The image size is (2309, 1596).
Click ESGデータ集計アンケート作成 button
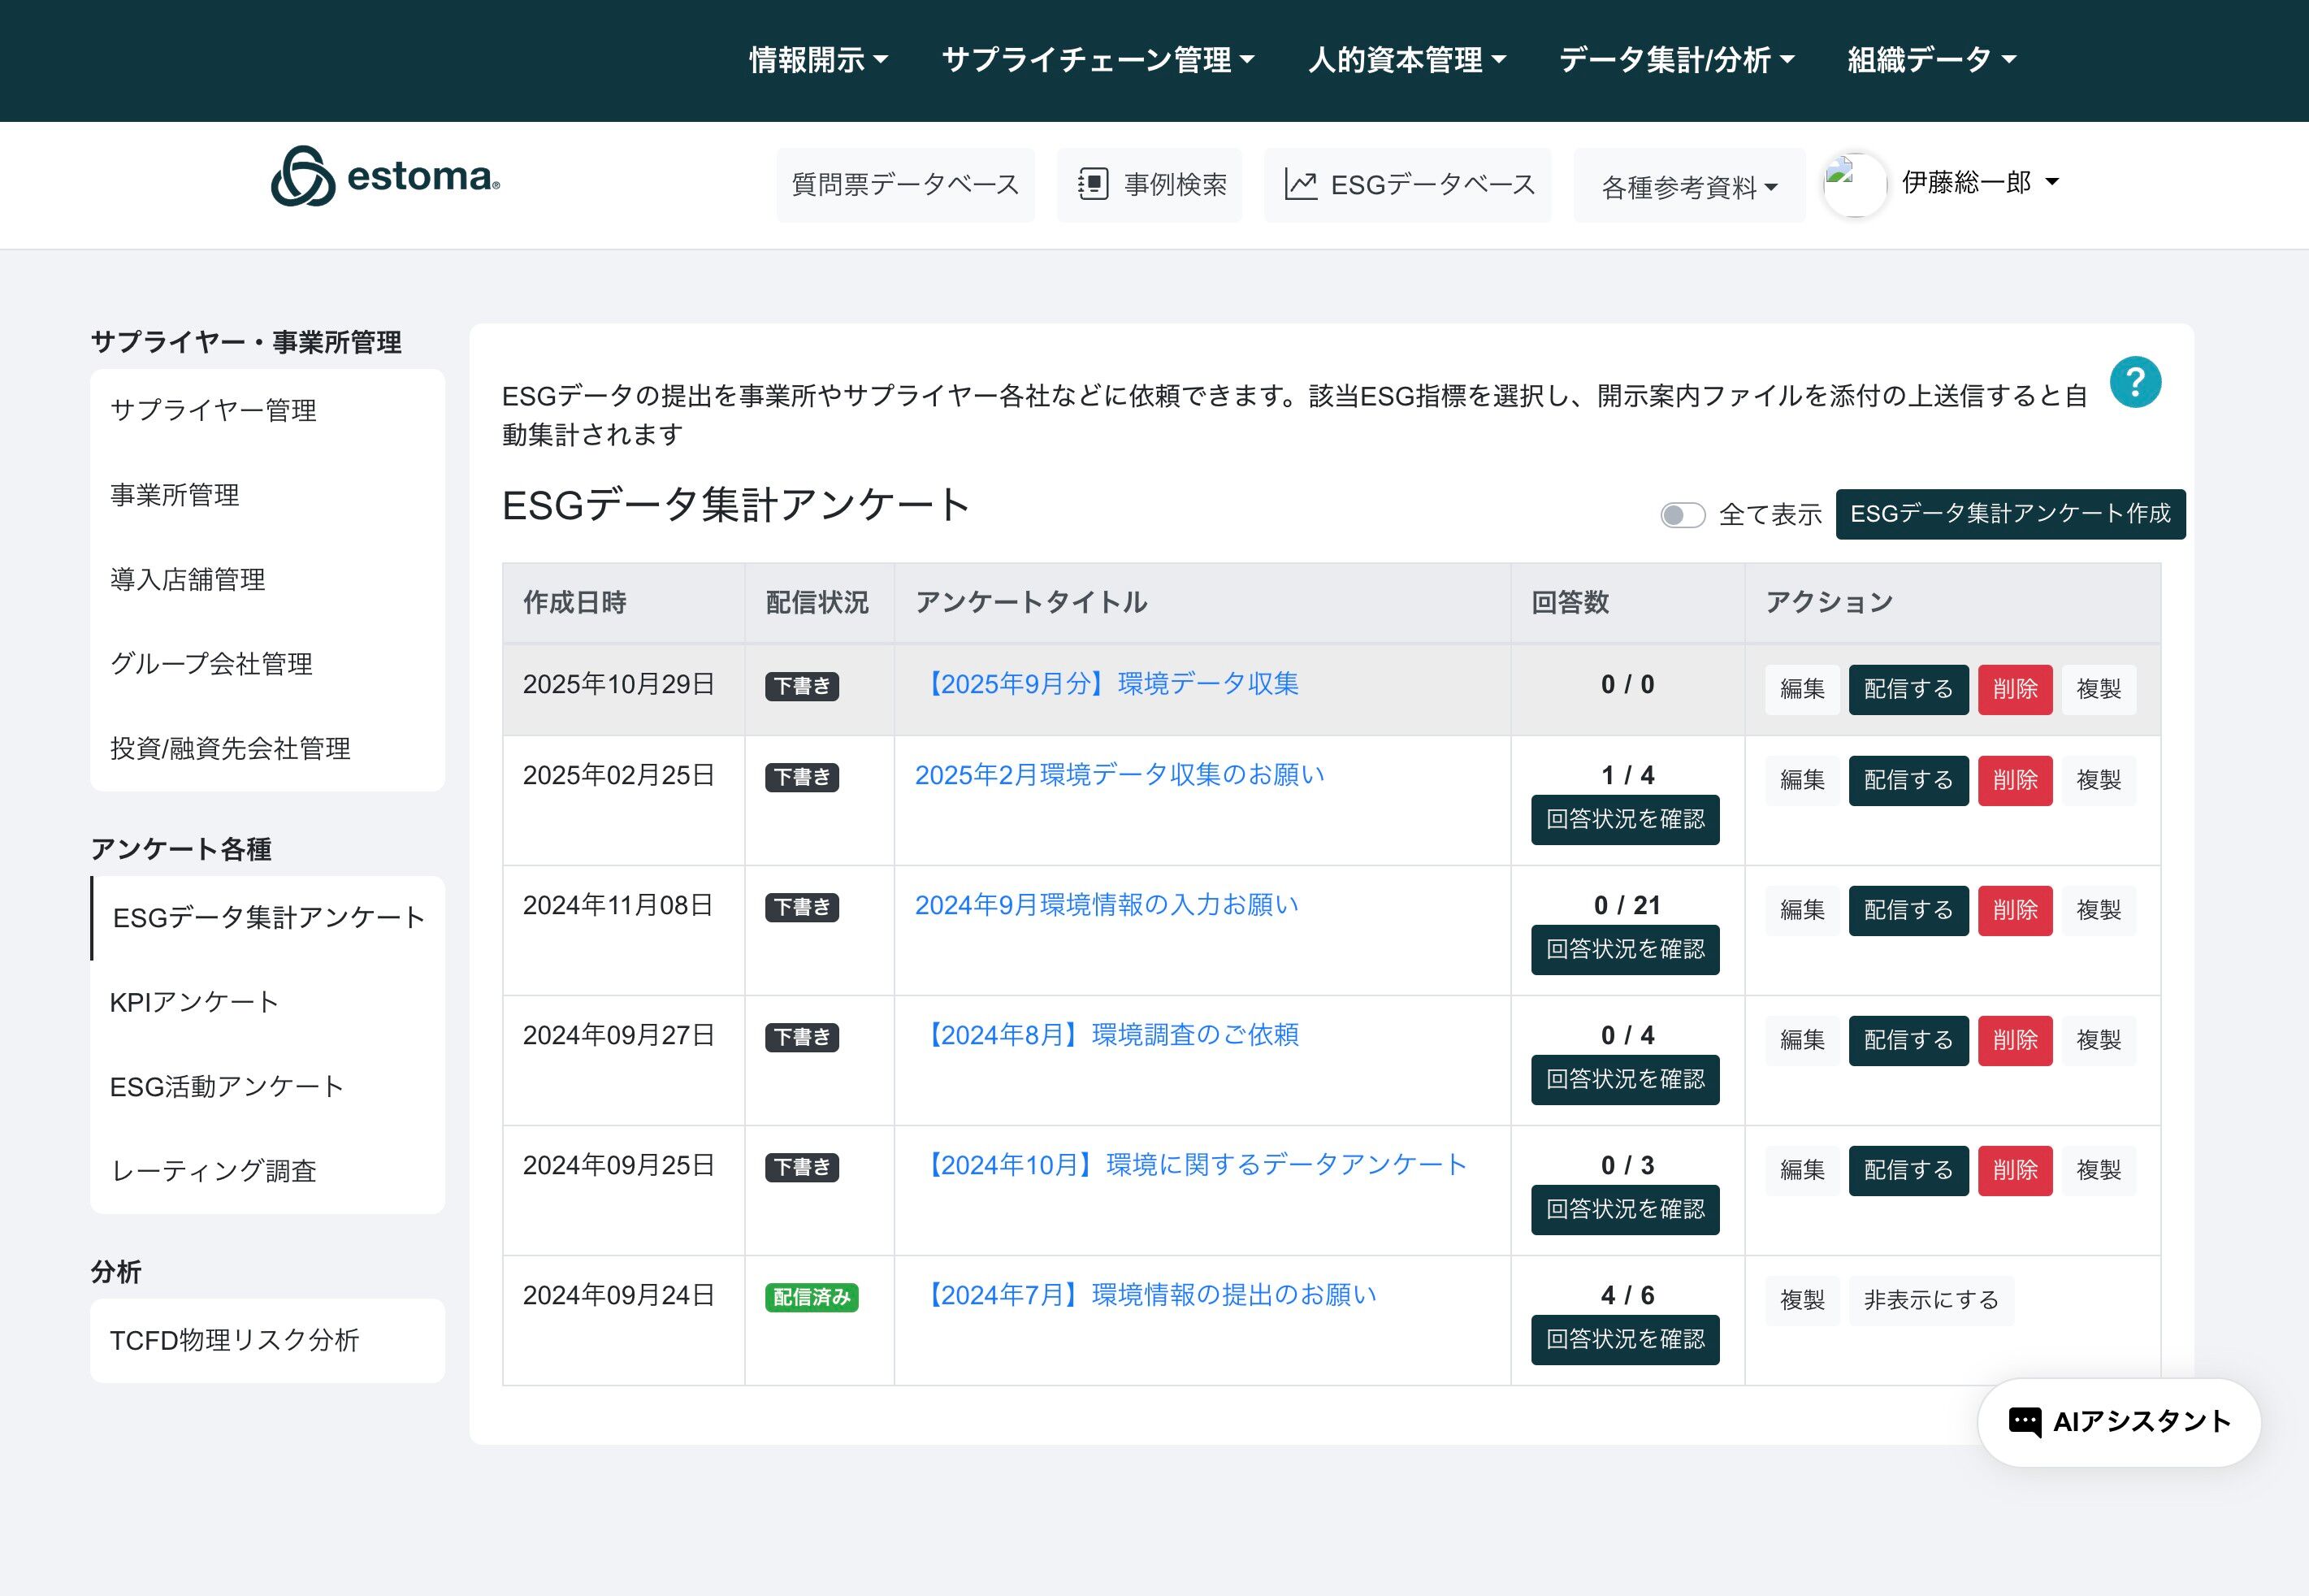[x=2010, y=514]
